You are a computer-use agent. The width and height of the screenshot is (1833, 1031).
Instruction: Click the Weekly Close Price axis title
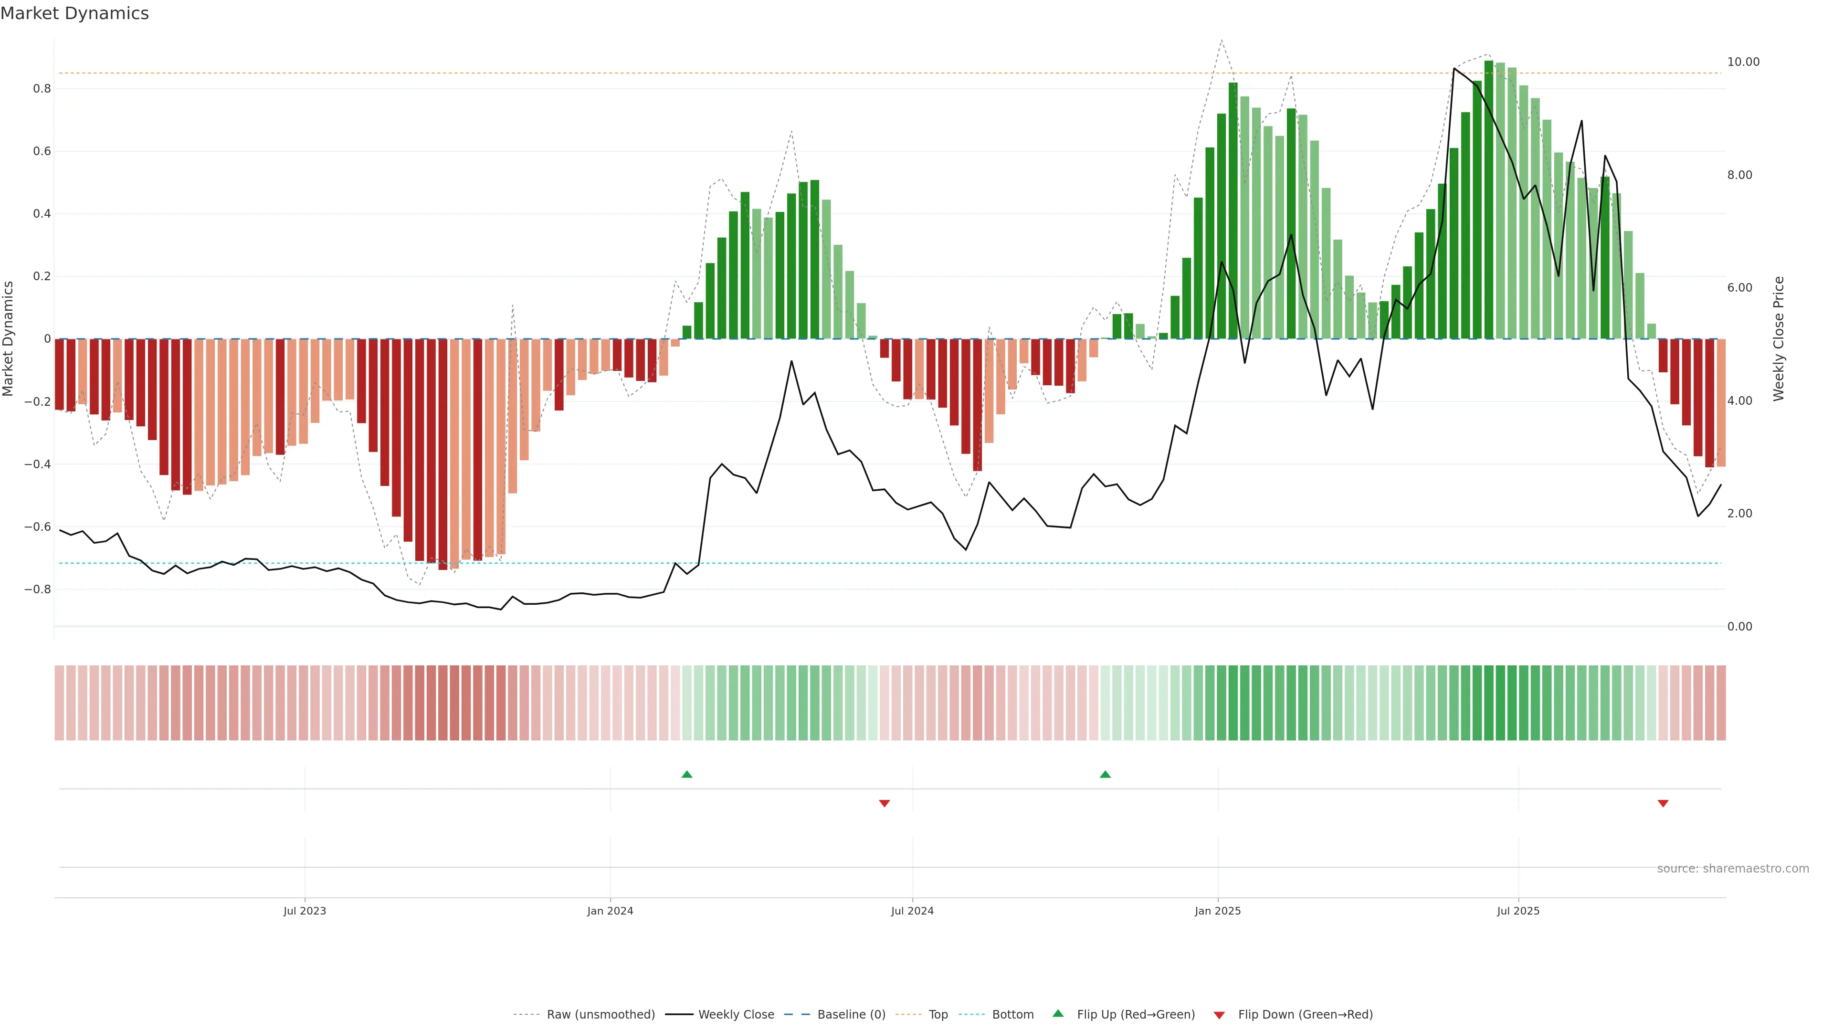pos(1778,339)
